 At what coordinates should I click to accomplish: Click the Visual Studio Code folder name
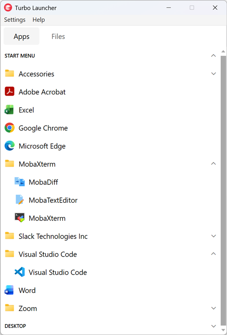48,254
